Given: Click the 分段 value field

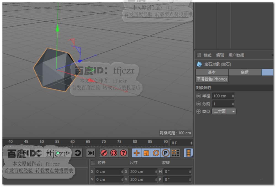Looking at the screenshot, I should [x=223, y=104].
